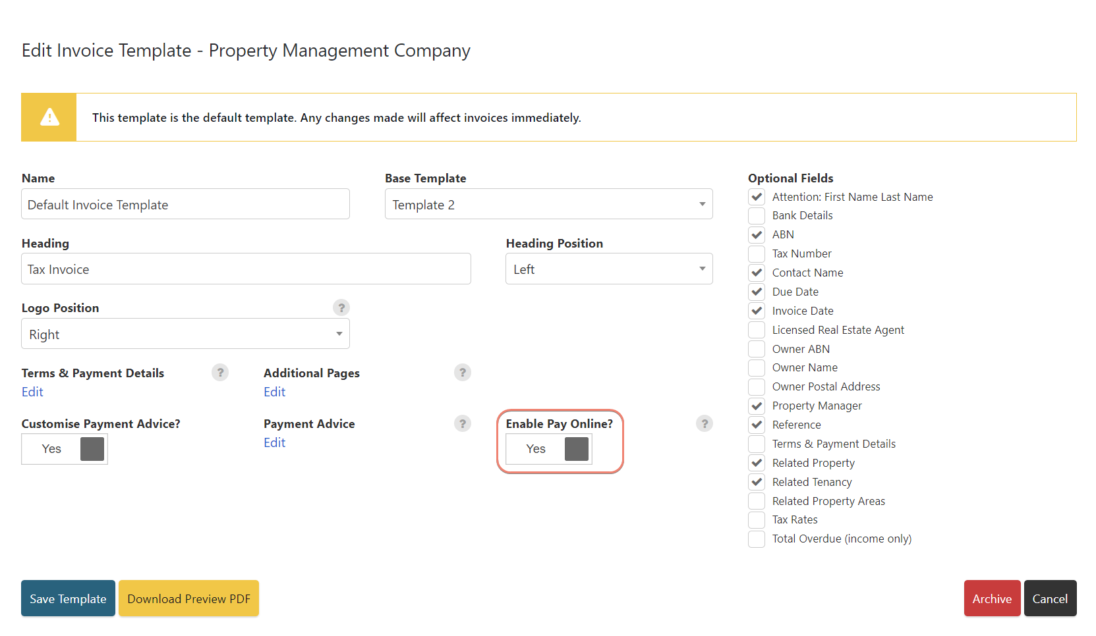The width and height of the screenshot is (1096, 636).
Task: Click the red Archive button
Action: 992,598
